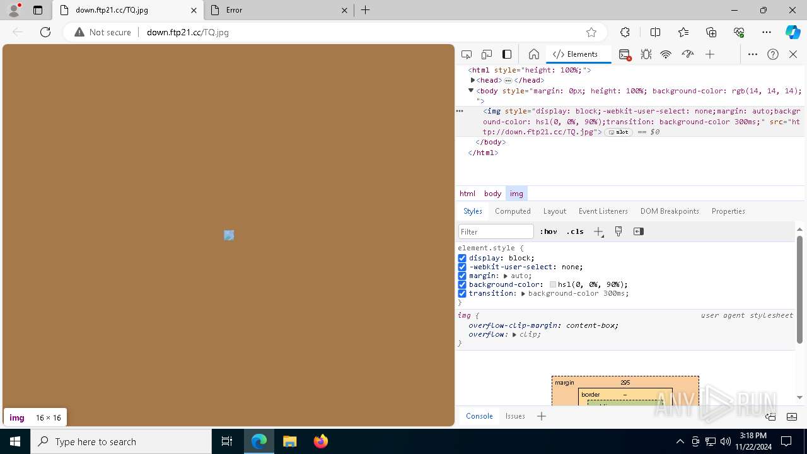Click the slot badge on img node
The width and height of the screenshot is (807, 454).
[618, 132]
